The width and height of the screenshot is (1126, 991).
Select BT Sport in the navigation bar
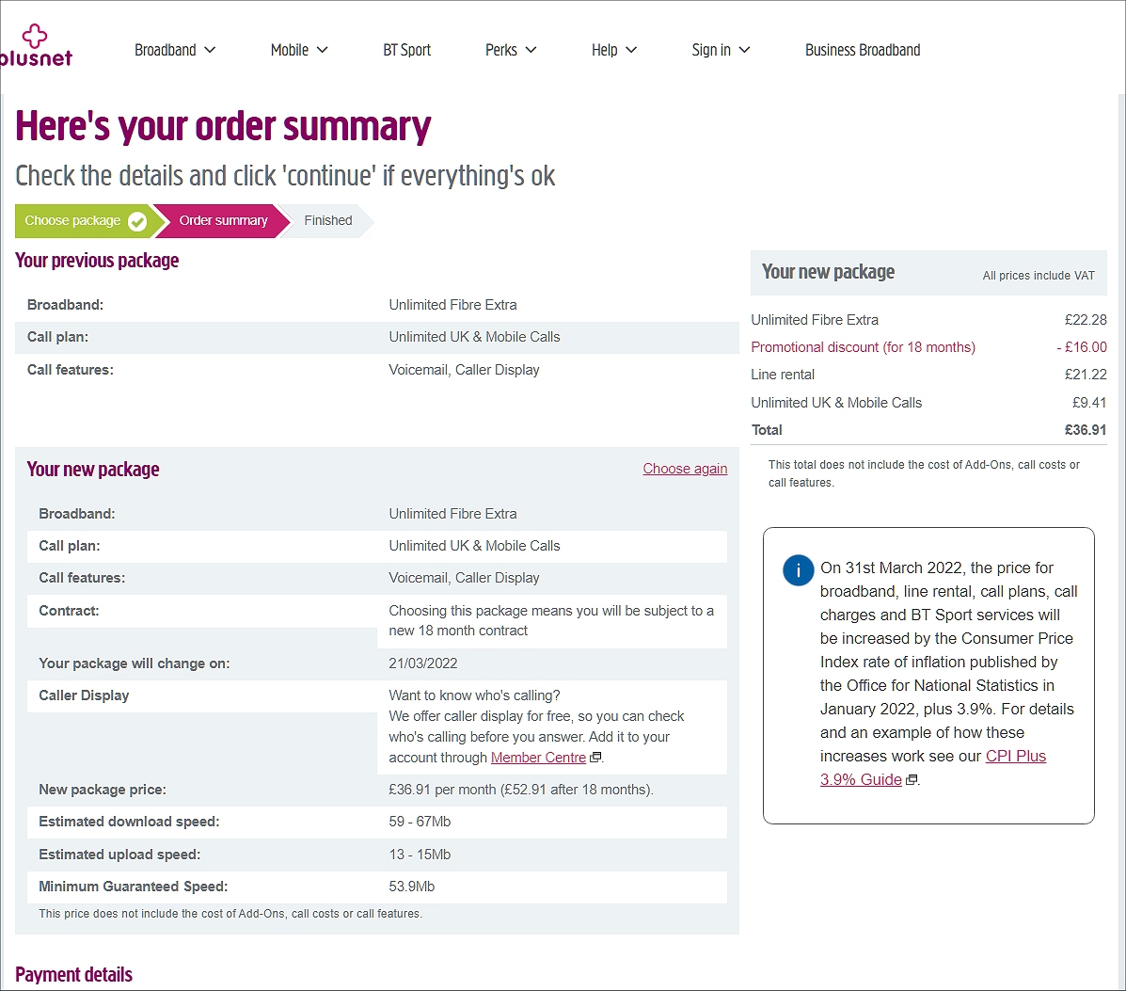point(406,50)
